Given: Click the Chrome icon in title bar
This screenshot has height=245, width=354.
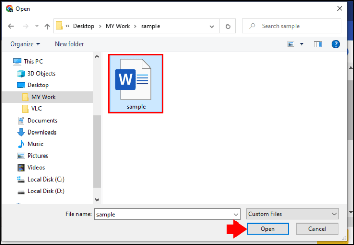Looking at the screenshot, I should point(9,9).
